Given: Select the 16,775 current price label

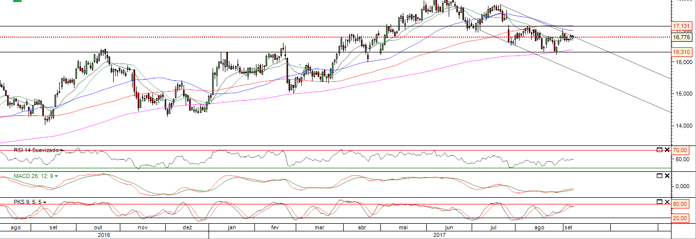Looking at the screenshot, I should (x=682, y=37).
